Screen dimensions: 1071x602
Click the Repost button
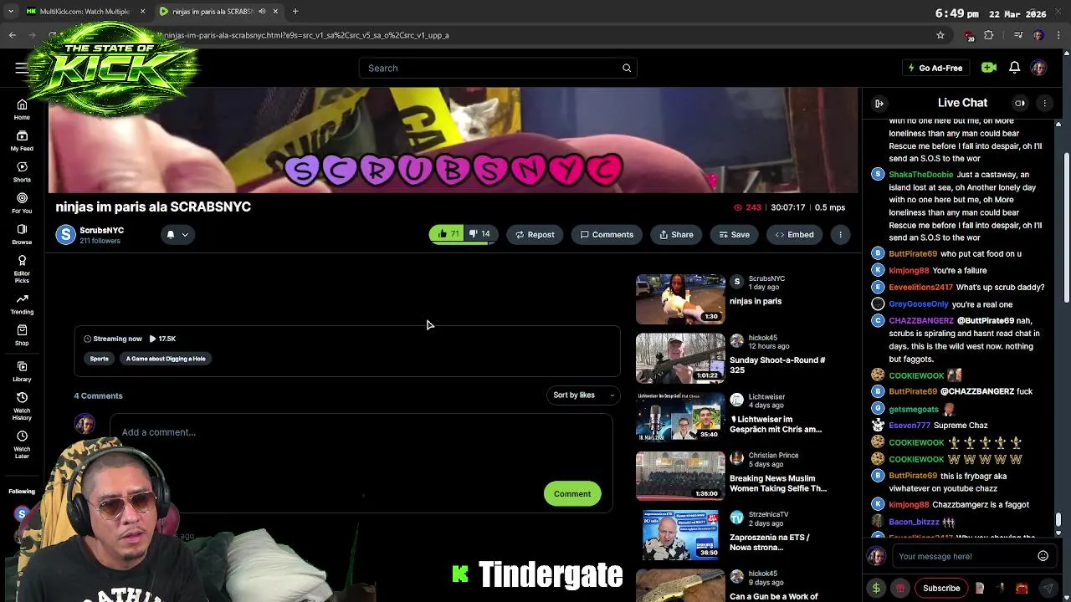click(x=535, y=235)
